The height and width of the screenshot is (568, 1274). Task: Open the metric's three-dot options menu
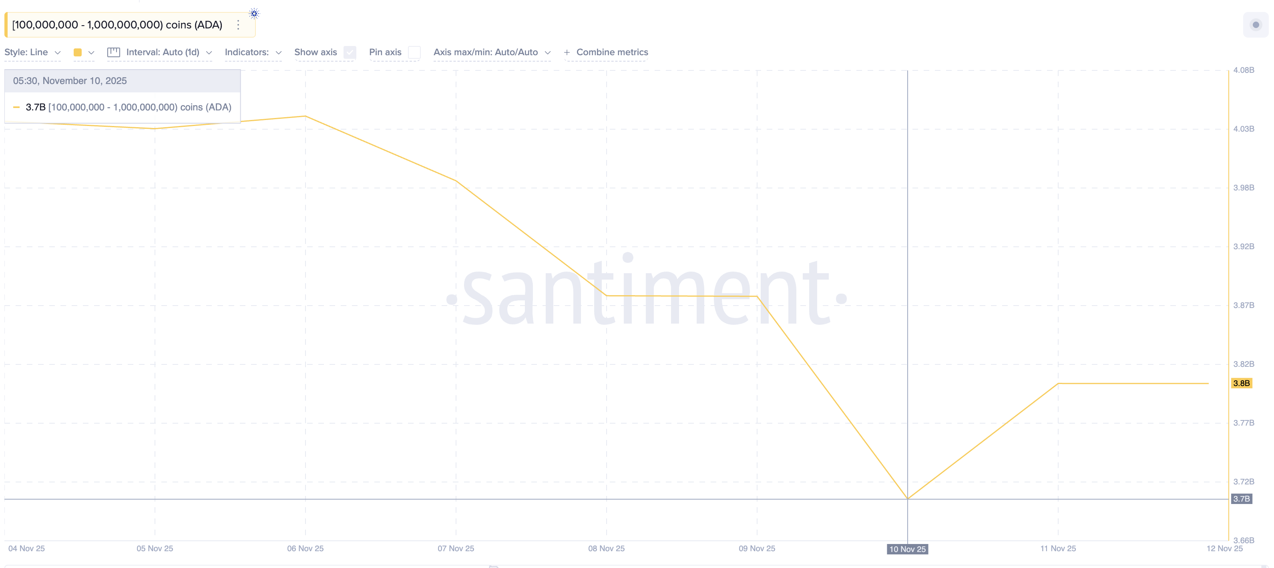coord(238,24)
